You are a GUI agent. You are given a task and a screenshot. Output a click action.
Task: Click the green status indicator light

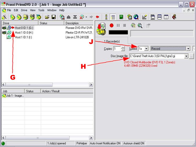tap(3, 143)
